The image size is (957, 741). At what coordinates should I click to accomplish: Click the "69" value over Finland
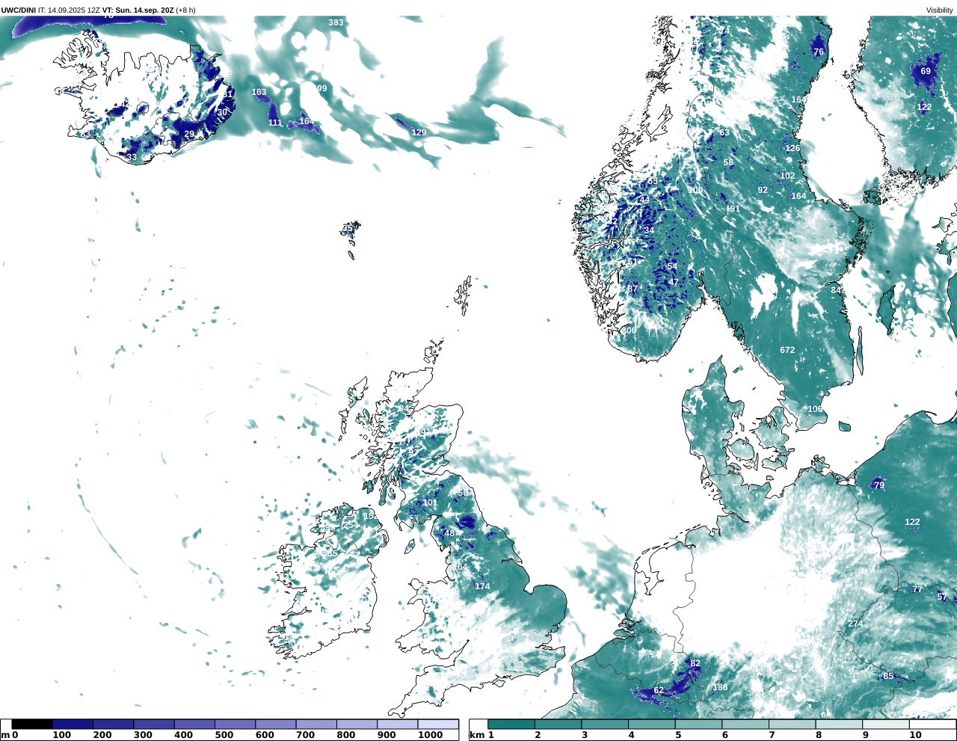click(x=926, y=72)
